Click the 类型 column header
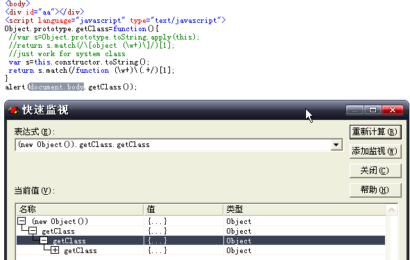 [x=305, y=209]
